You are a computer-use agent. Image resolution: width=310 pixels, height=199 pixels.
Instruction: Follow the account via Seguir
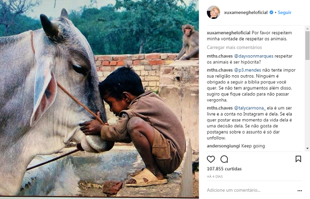click(x=284, y=12)
